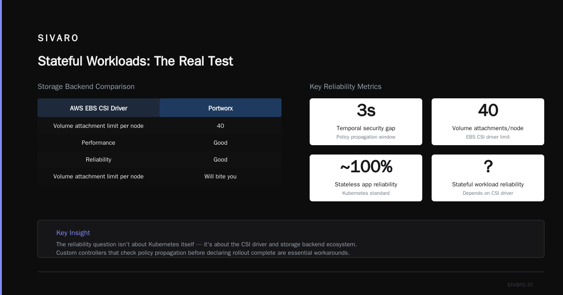Screen dimensions: 563x295
Task: Click the 'Depends on CSI driver' caption
Action: 488,193
